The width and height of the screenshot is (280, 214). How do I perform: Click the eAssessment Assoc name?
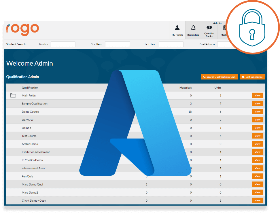click(34, 168)
